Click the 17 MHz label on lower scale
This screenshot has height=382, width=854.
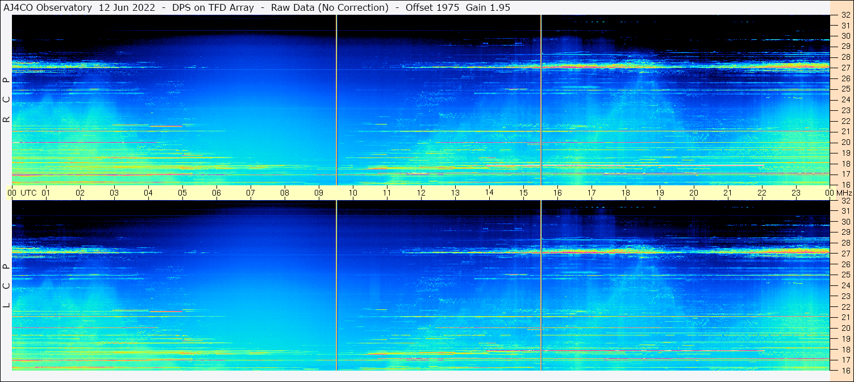(845, 360)
